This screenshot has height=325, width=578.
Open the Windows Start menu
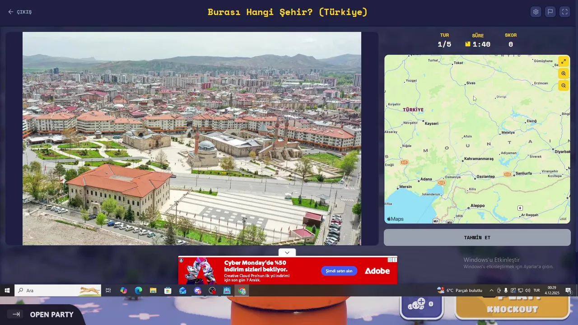coord(7,290)
